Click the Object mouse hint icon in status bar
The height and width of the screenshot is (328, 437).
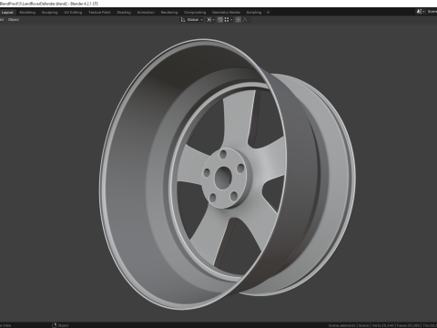pos(55,325)
